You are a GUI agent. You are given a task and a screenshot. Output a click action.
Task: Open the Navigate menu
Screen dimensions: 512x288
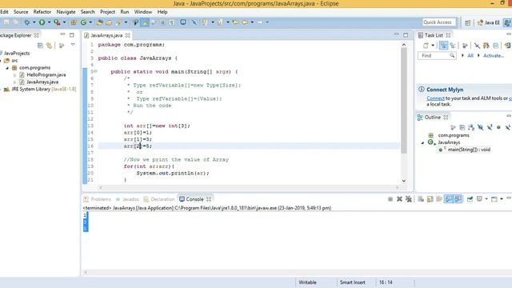[x=66, y=12]
